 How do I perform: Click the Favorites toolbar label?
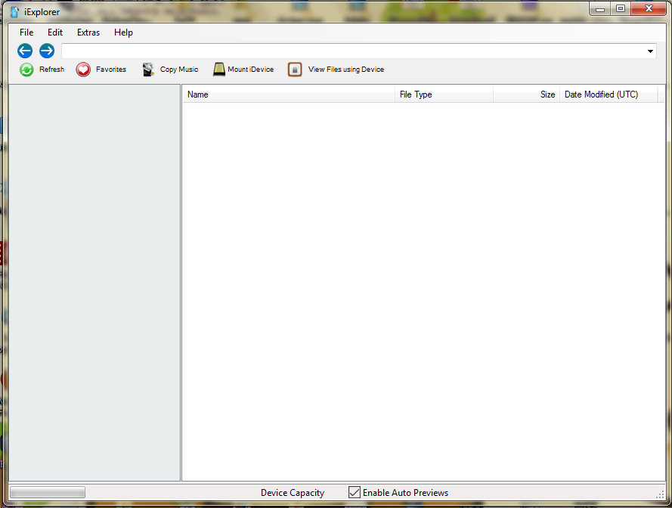[x=111, y=70]
